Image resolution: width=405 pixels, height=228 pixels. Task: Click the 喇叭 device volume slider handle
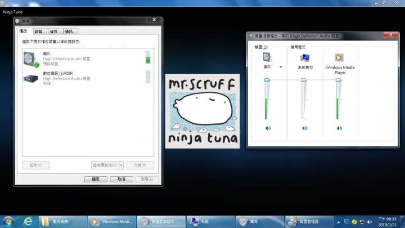[267, 80]
